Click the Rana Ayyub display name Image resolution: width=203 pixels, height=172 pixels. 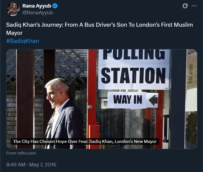coord(37,6)
